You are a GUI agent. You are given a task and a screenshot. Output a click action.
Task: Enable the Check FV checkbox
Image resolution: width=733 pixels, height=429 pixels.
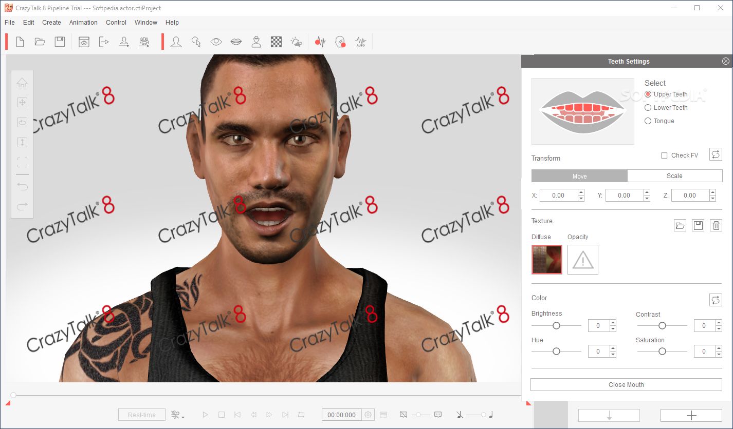(664, 155)
